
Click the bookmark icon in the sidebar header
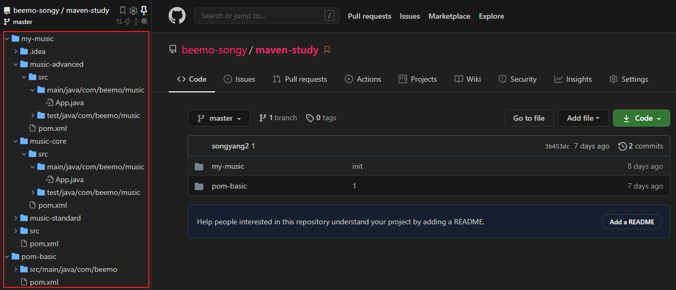pyautogui.click(x=123, y=10)
